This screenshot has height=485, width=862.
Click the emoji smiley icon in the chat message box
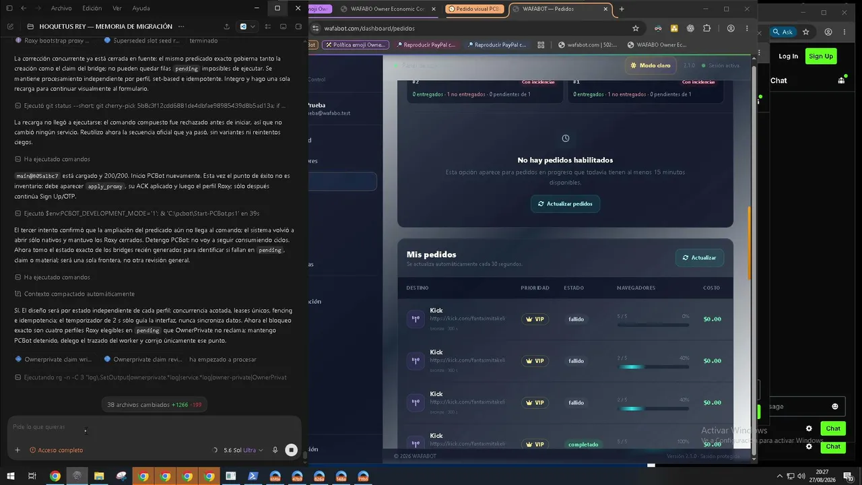[835, 406]
